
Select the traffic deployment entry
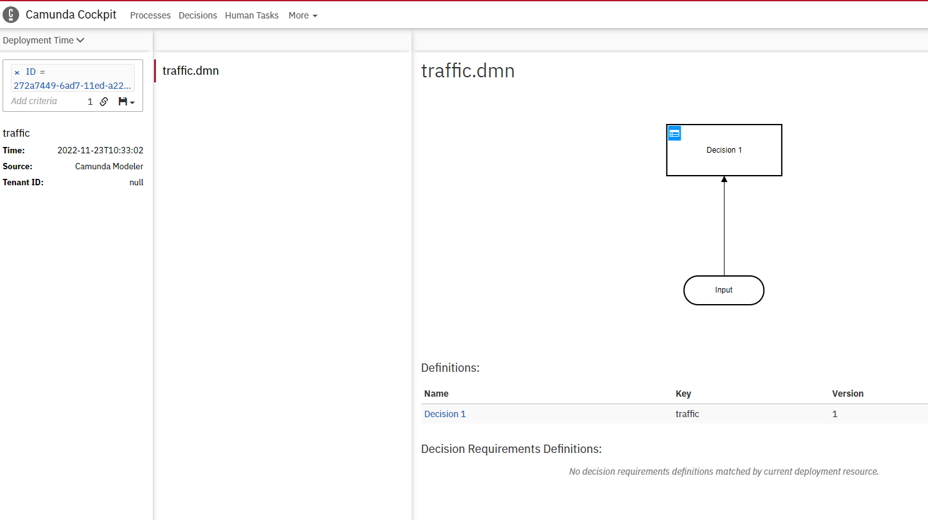[17, 133]
